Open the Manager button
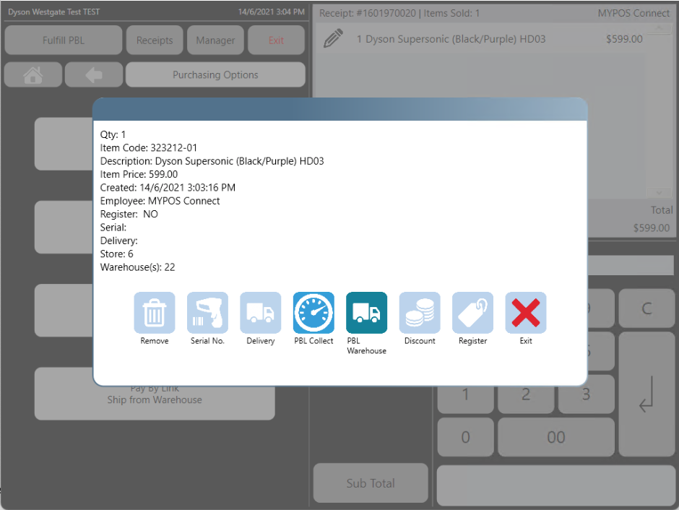This screenshot has width=679, height=510. [x=215, y=40]
